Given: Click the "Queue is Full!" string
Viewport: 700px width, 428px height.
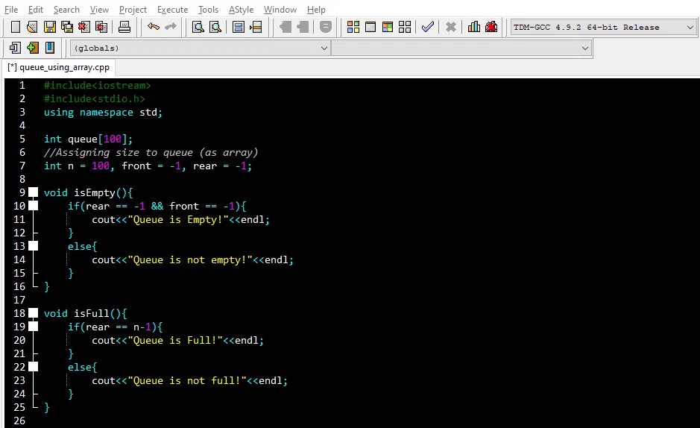Looking at the screenshot, I should click(x=175, y=340).
